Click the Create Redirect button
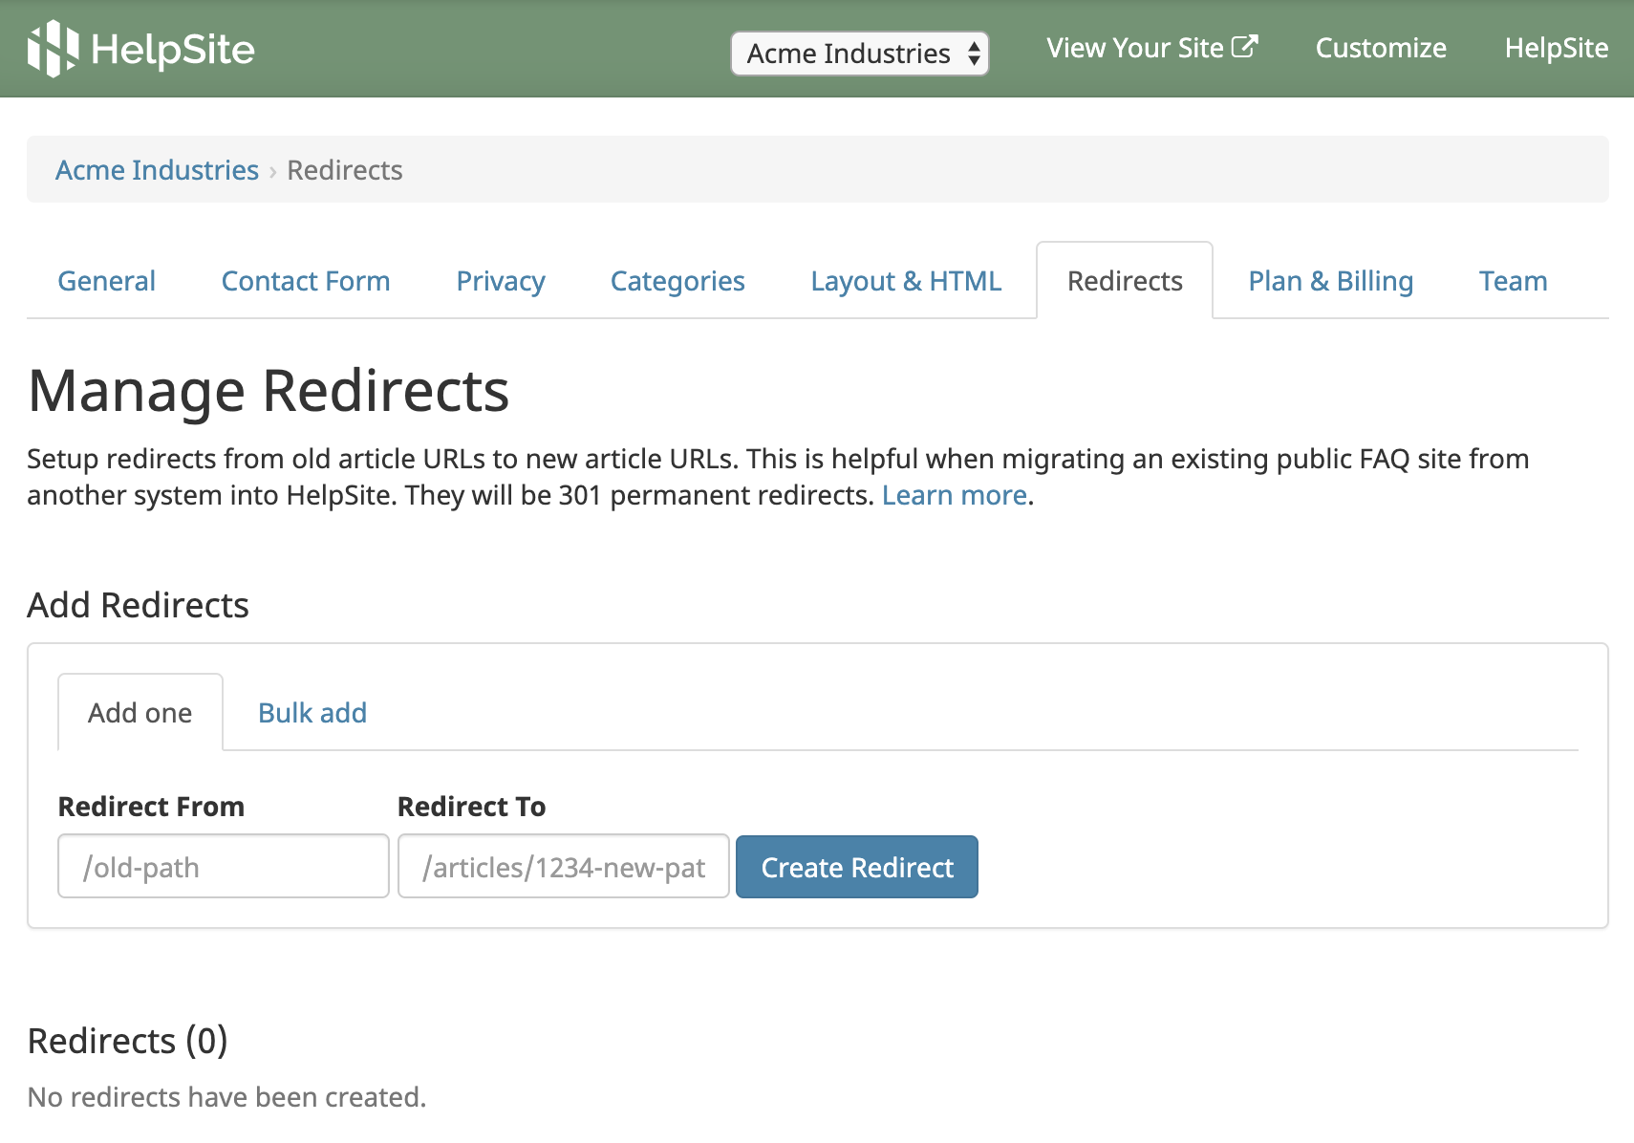 [857, 867]
